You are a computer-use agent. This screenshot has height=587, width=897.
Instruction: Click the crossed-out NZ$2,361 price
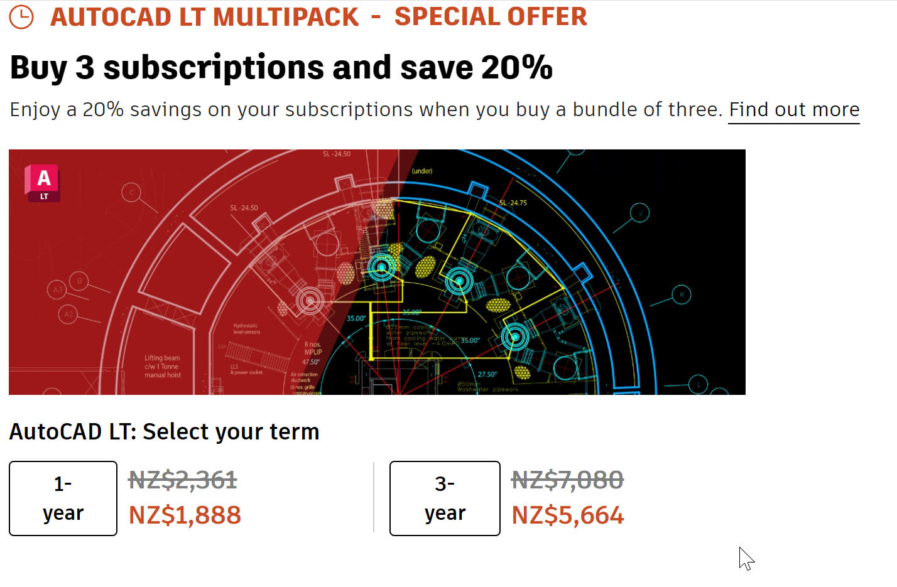tap(183, 480)
